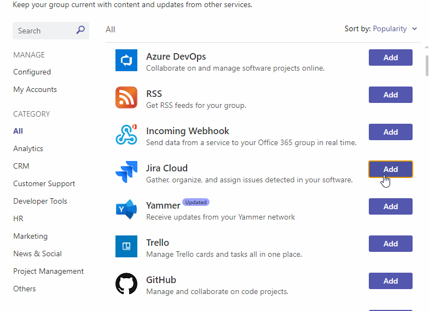Select the Developer Tools category
This screenshot has height=311, width=429.
40,201
